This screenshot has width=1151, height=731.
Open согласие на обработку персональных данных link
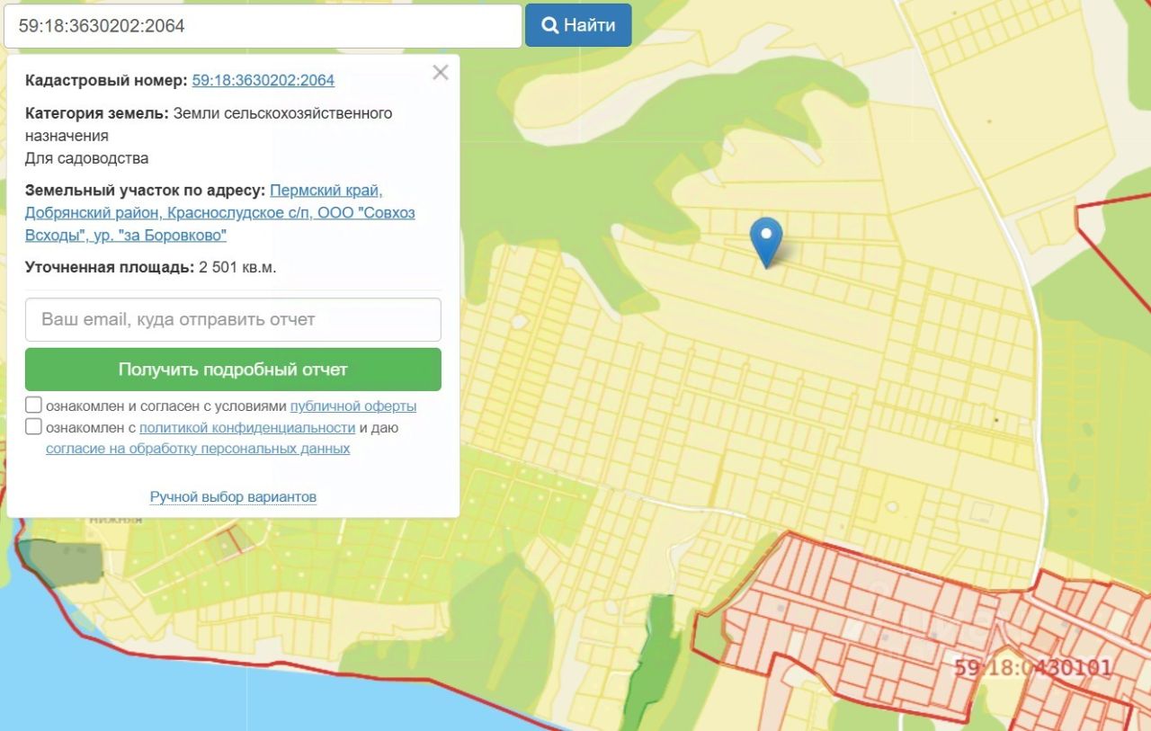coord(198,448)
